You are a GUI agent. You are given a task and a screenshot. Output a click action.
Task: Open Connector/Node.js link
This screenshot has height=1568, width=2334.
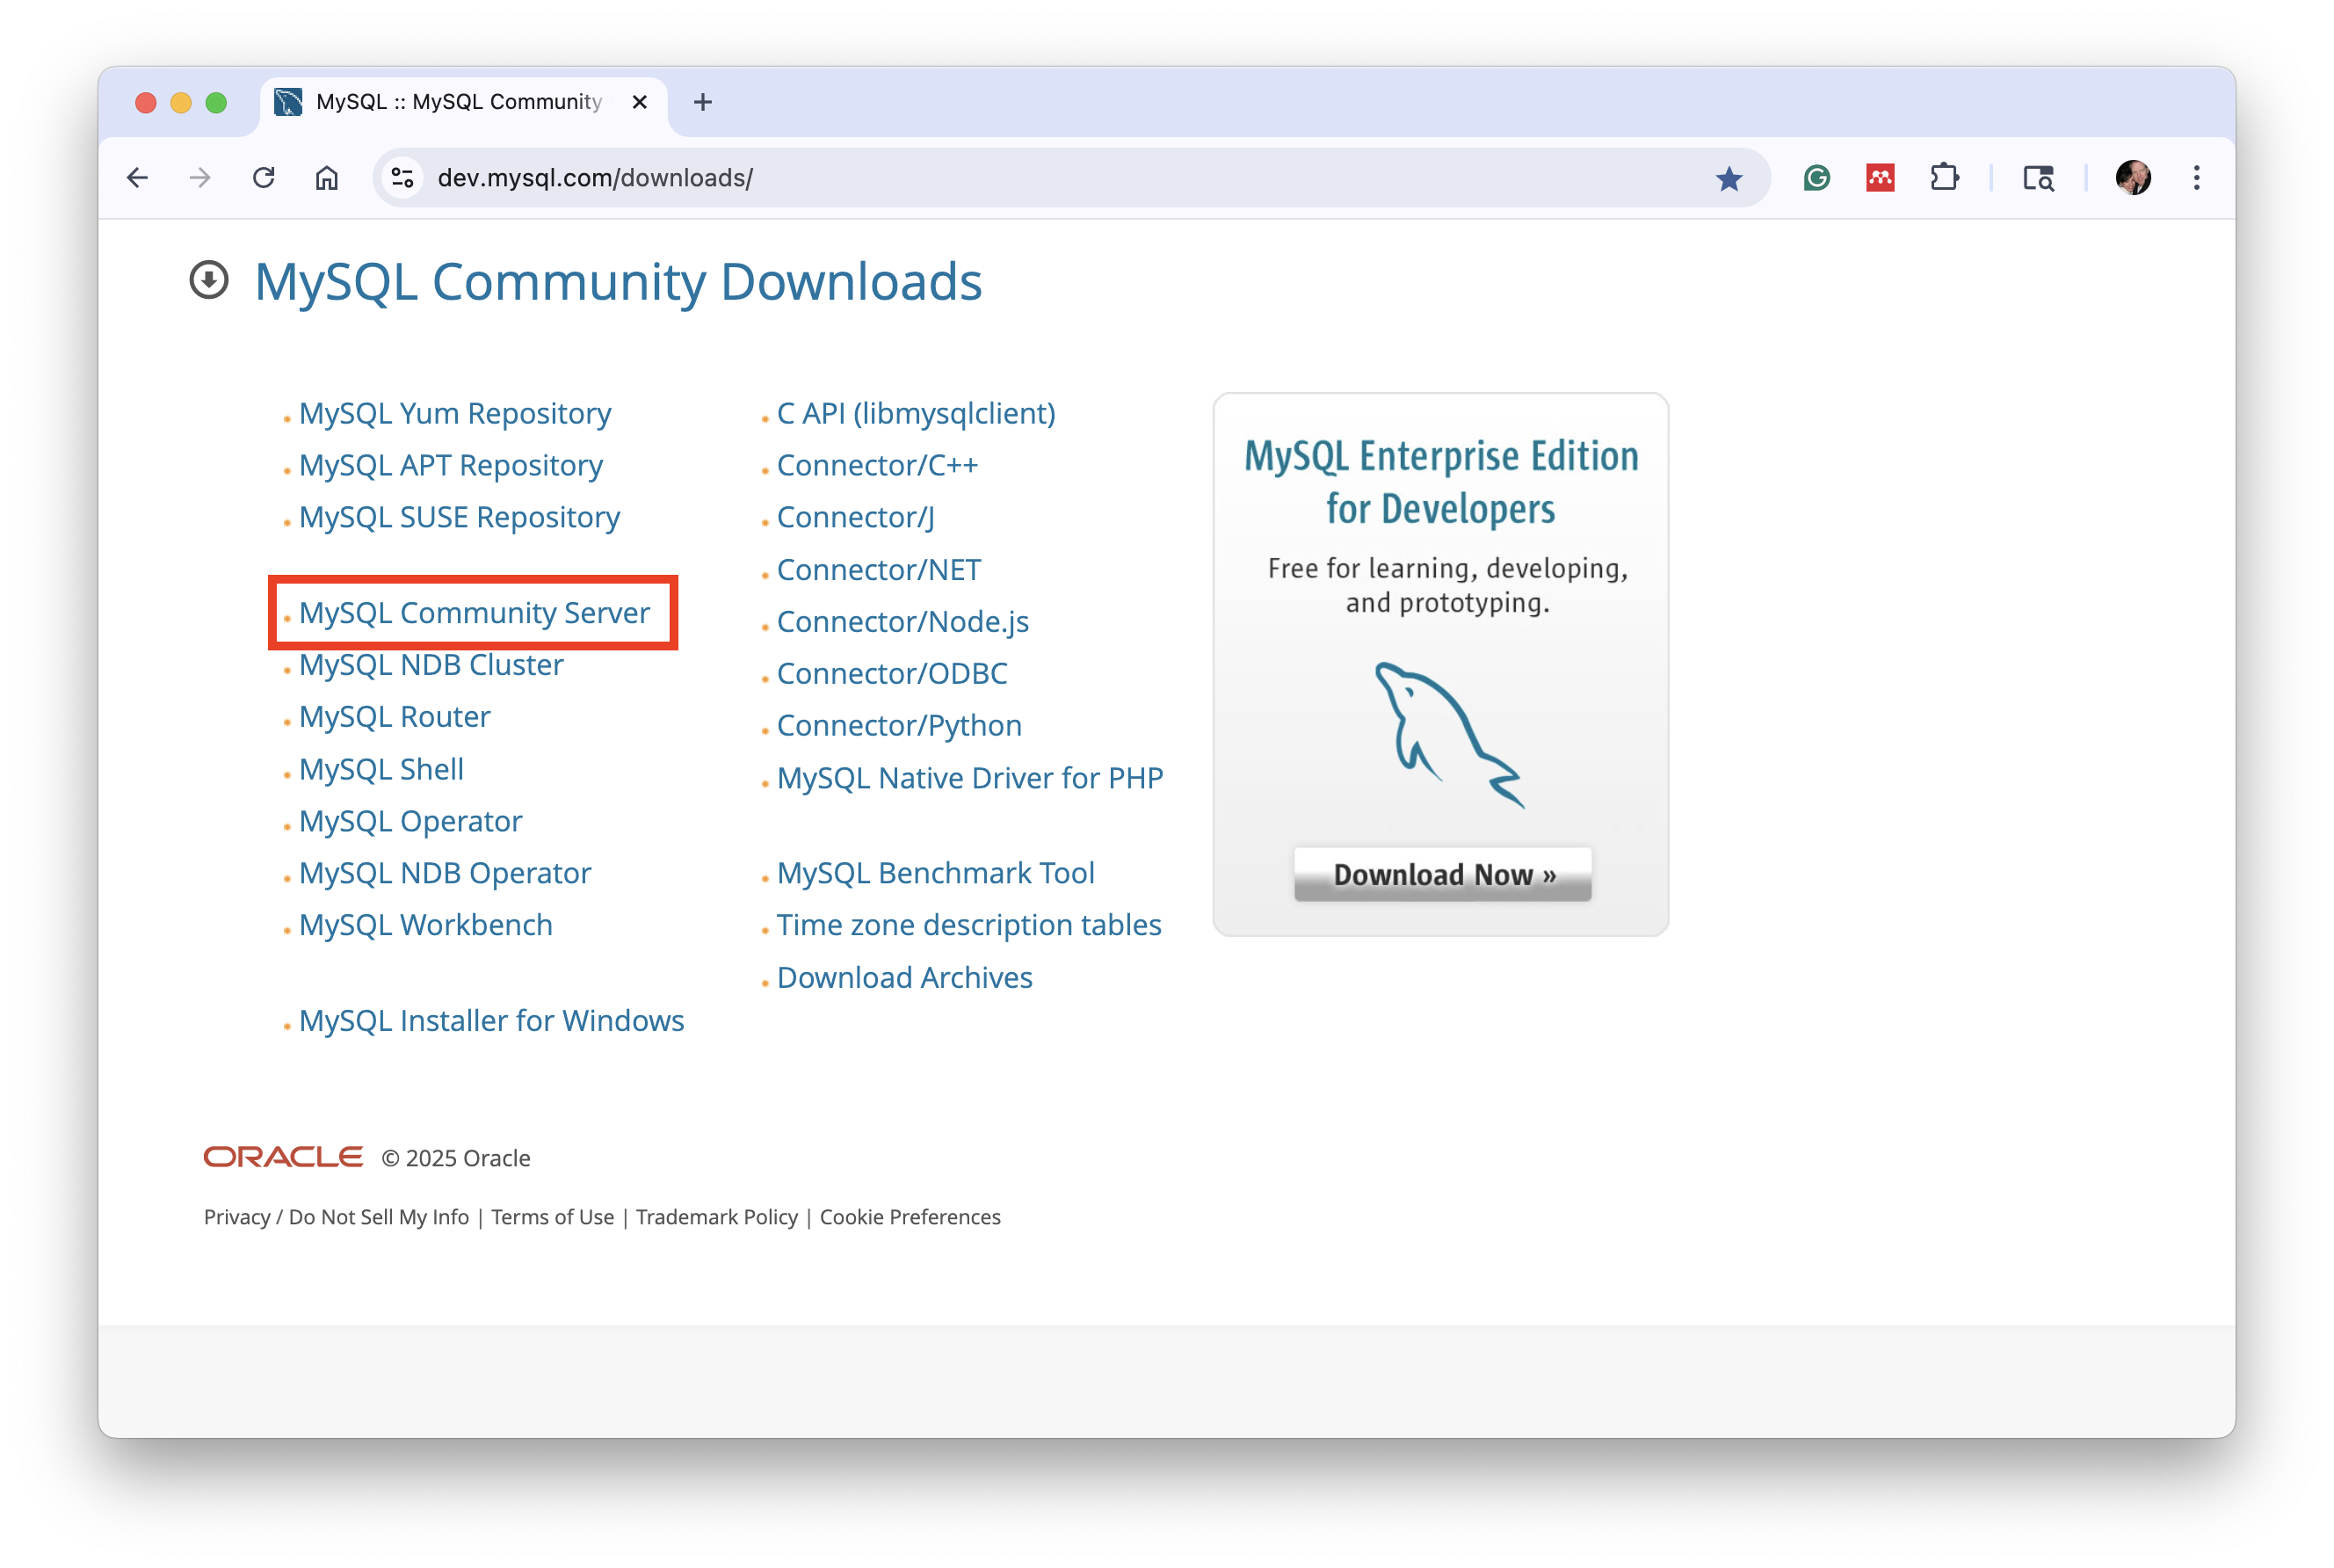coord(902,621)
